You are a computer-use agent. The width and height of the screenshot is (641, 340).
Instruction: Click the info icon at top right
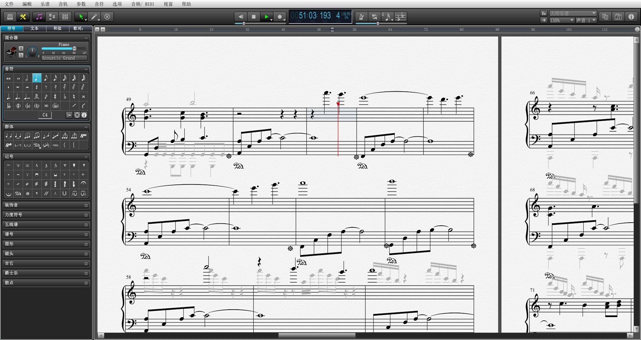tap(631, 17)
